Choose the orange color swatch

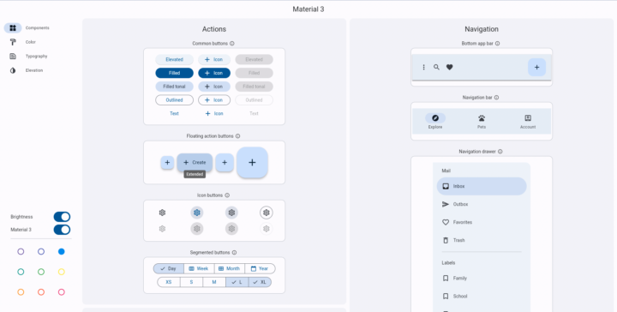click(21, 292)
